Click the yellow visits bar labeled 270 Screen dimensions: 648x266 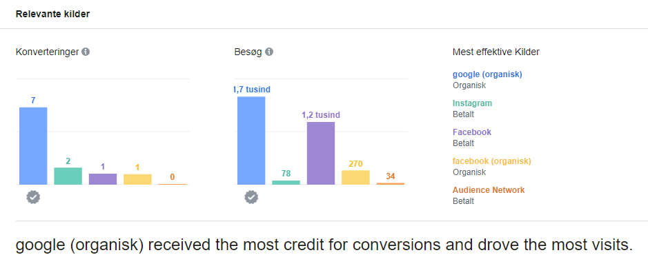tap(355, 177)
